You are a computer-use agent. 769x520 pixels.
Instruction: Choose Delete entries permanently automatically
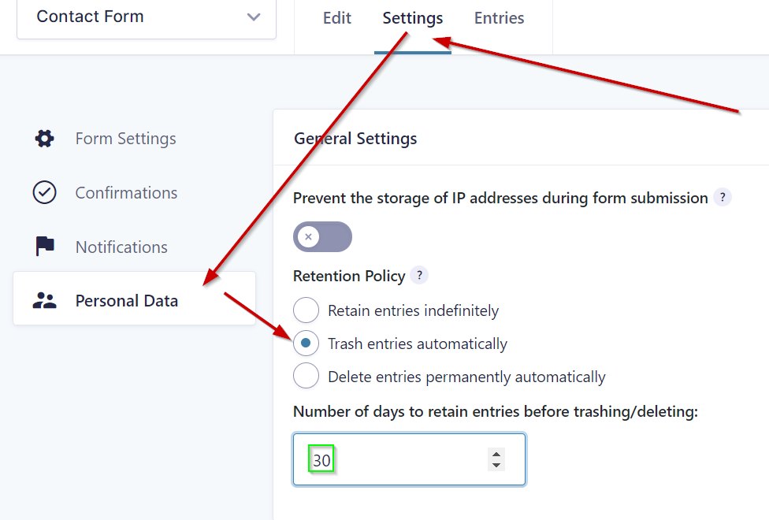click(x=306, y=376)
